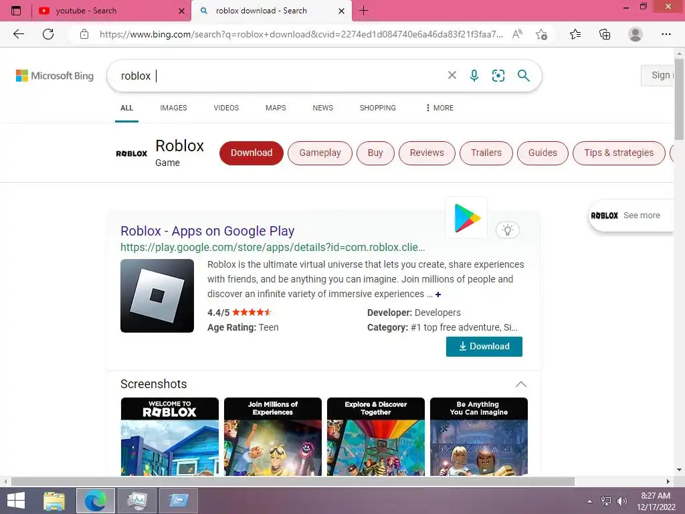Submit search with magnifier icon
This screenshot has width=685, height=514.
[523, 76]
